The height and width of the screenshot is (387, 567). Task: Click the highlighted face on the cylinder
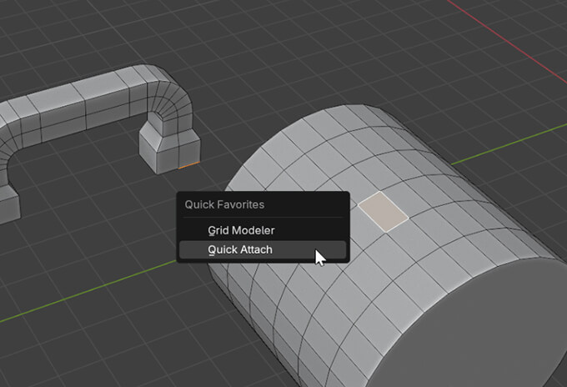click(x=384, y=212)
